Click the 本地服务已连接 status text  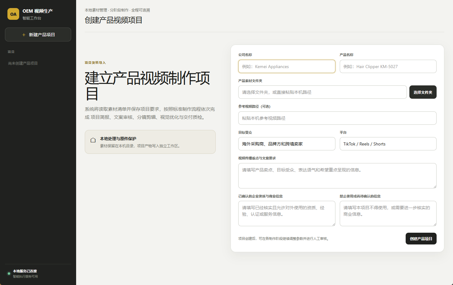pos(25,271)
